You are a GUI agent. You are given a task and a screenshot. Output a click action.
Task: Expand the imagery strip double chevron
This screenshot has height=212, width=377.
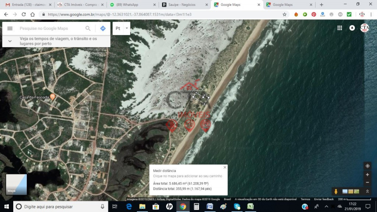click(x=367, y=191)
